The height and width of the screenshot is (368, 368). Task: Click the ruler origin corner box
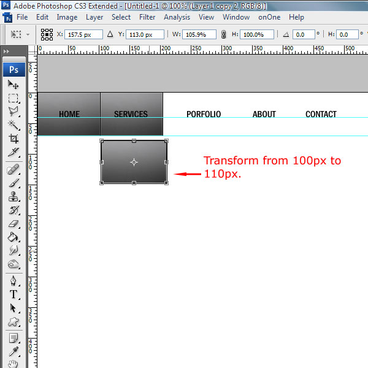[x=33, y=50]
